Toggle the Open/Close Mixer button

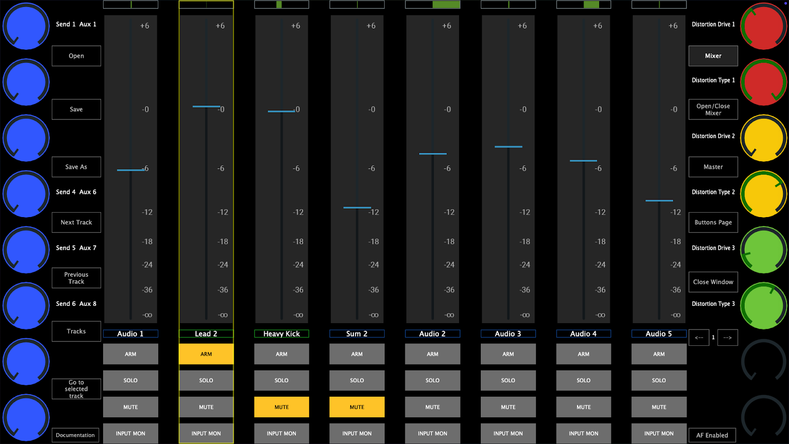[x=713, y=110]
